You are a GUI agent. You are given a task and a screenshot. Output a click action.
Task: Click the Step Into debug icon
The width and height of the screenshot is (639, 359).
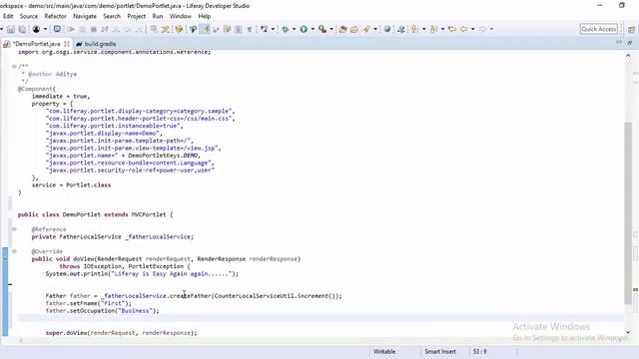(x=116, y=29)
